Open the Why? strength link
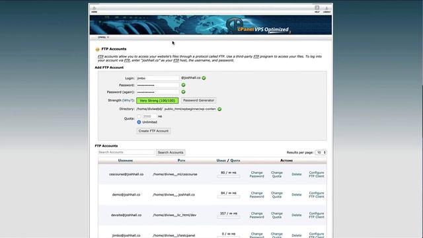The width and height of the screenshot is (423, 238). [x=128, y=100]
